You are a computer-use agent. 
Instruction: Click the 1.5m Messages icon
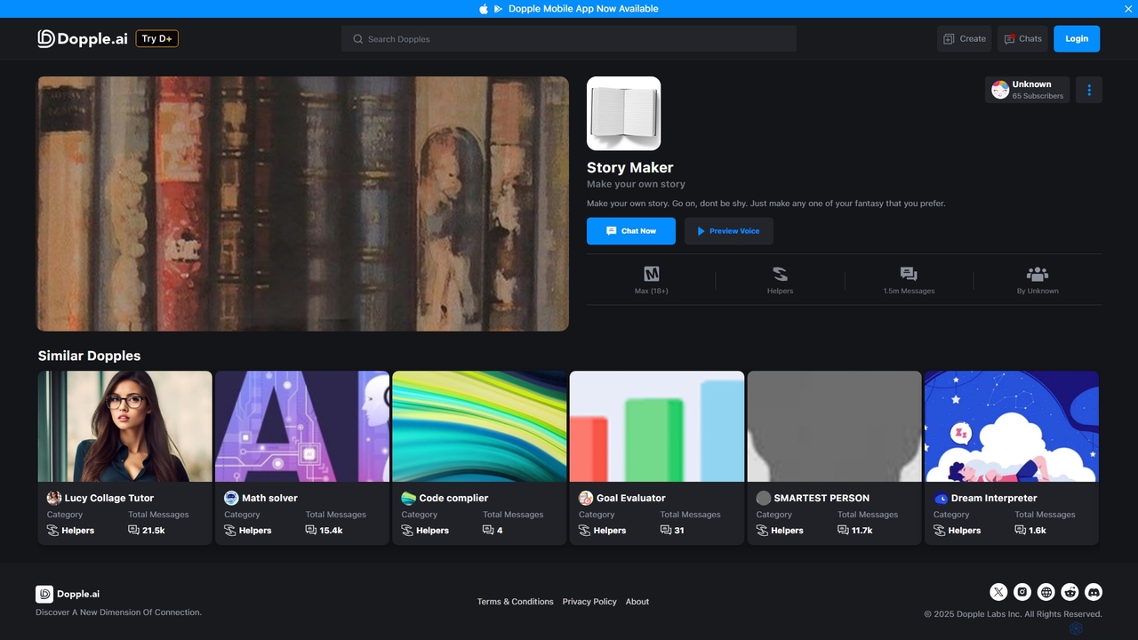tap(909, 274)
